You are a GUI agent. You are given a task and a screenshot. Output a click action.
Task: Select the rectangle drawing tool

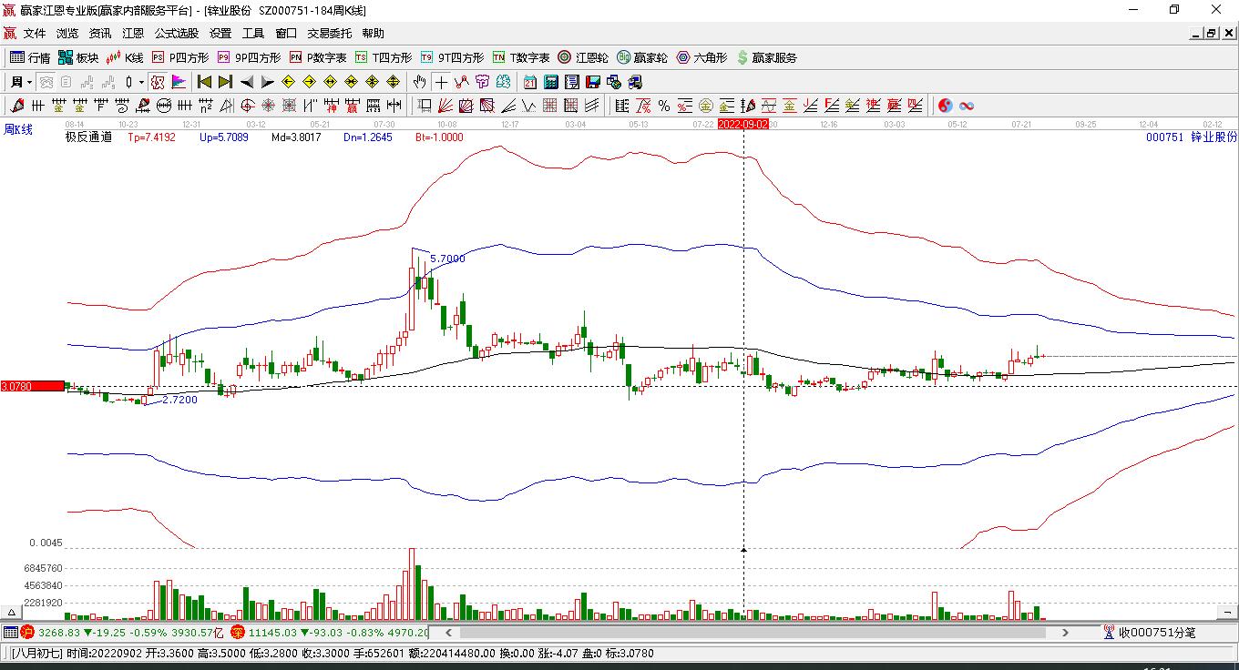[x=425, y=106]
